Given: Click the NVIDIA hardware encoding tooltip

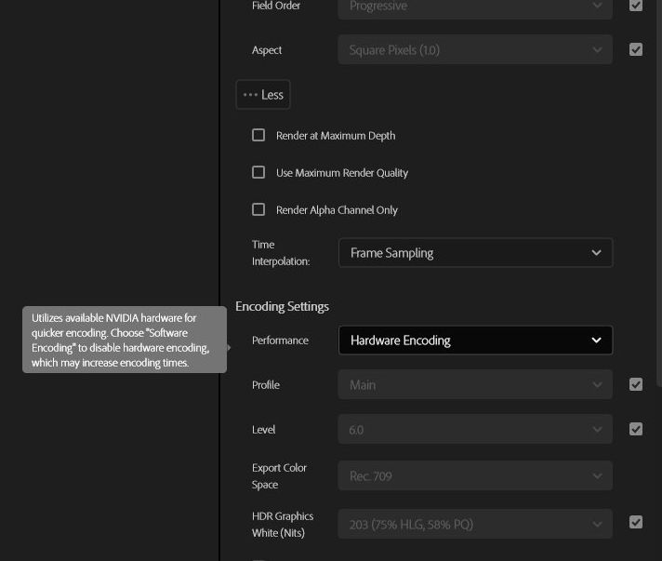Looking at the screenshot, I should click(124, 340).
